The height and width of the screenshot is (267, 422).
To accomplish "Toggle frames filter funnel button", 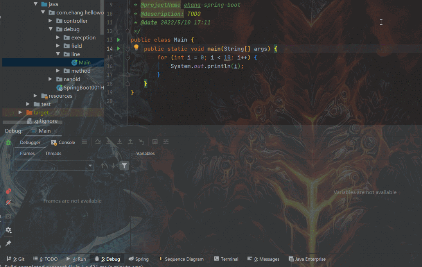I will pos(124,166).
